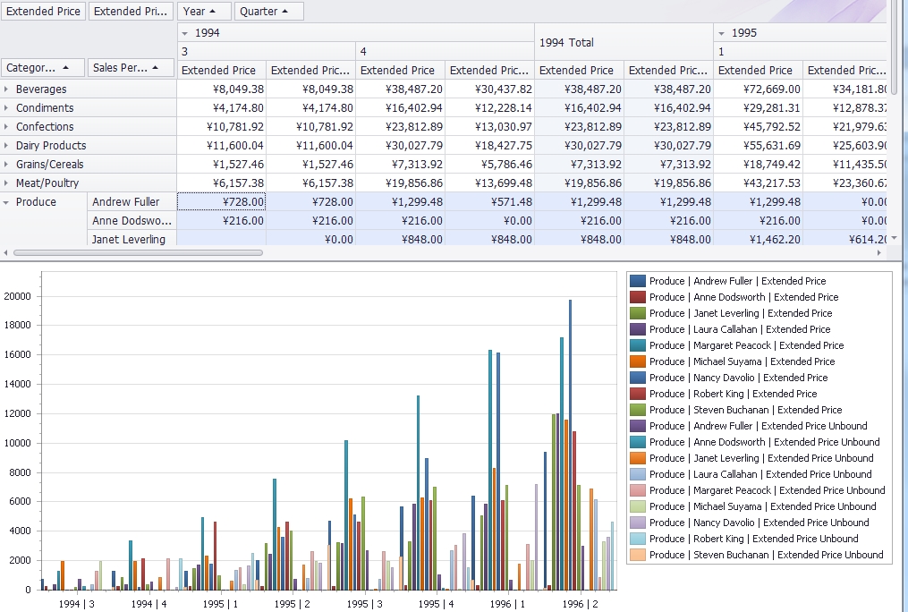
Task: Click Margaret Peacock Extended Price legend swatch
Action: pyautogui.click(x=638, y=345)
